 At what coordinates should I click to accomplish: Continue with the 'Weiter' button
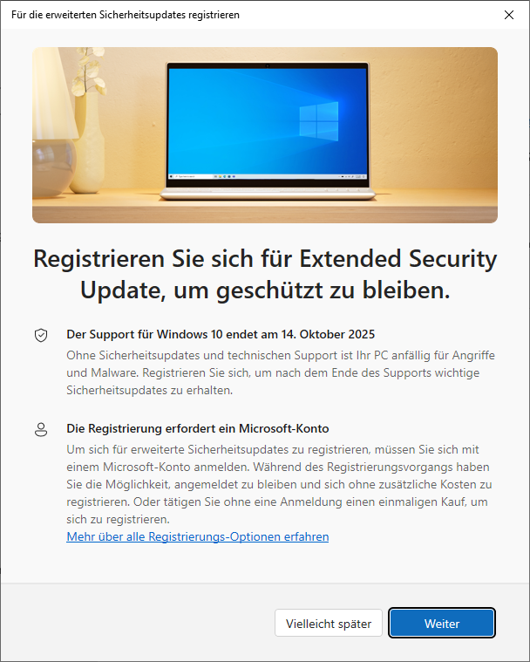click(442, 623)
